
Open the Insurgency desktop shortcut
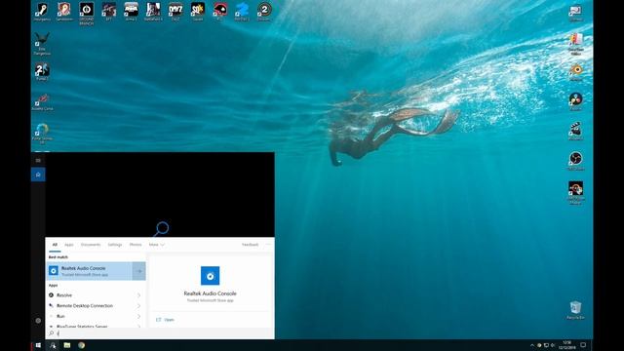coord(42,12)
